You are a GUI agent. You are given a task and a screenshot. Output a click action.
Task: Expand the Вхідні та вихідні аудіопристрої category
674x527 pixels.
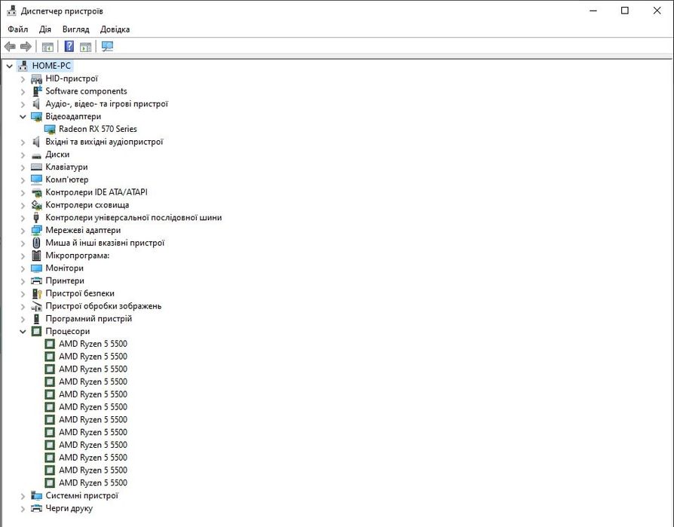pyautogui.click(x=23, y=142)
